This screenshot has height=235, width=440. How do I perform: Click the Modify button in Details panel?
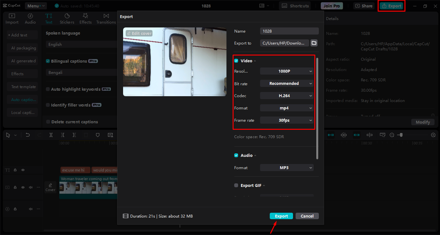point(423,122)
